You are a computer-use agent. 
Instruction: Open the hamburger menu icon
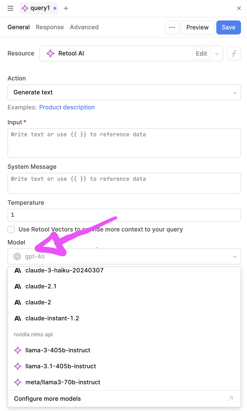point(10,8)
